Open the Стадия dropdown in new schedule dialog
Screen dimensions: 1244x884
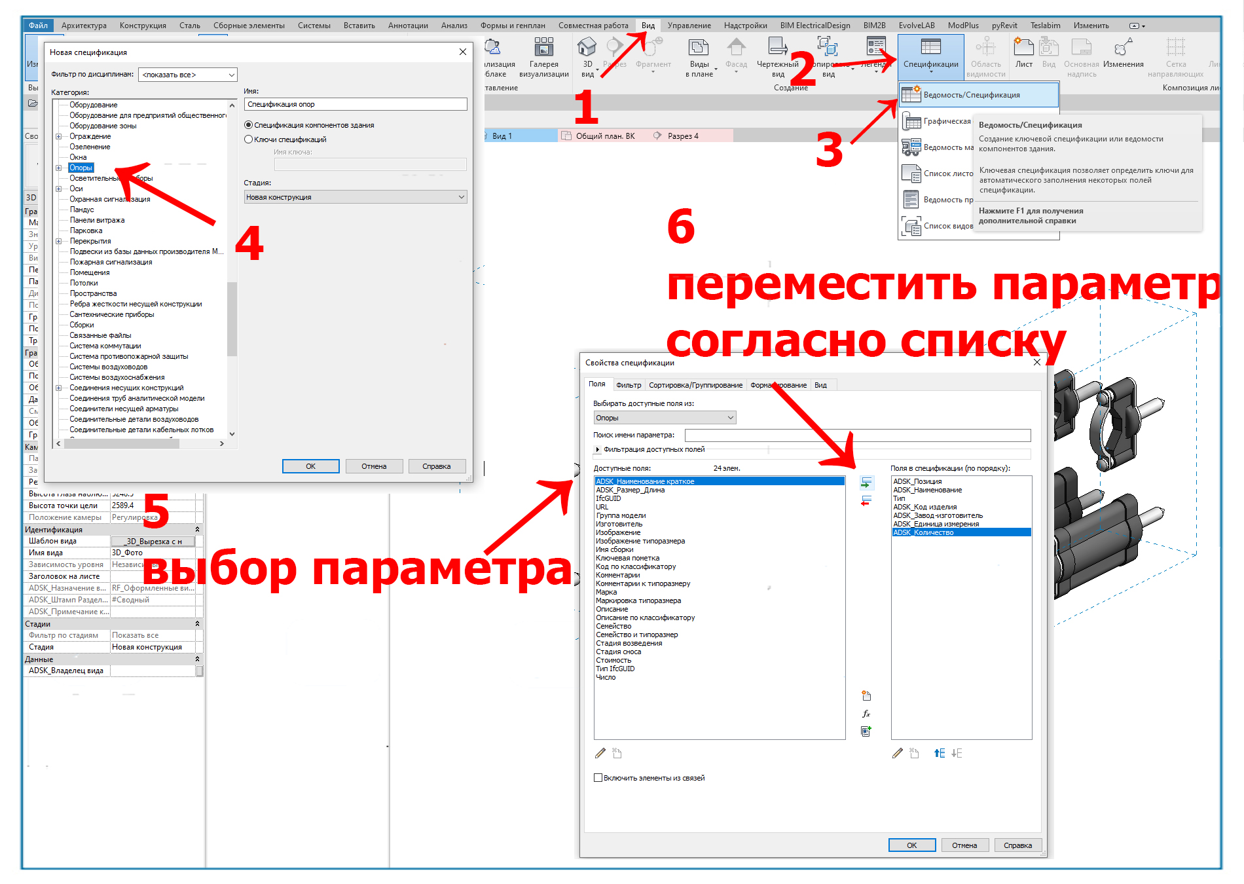tap(356, 197)
